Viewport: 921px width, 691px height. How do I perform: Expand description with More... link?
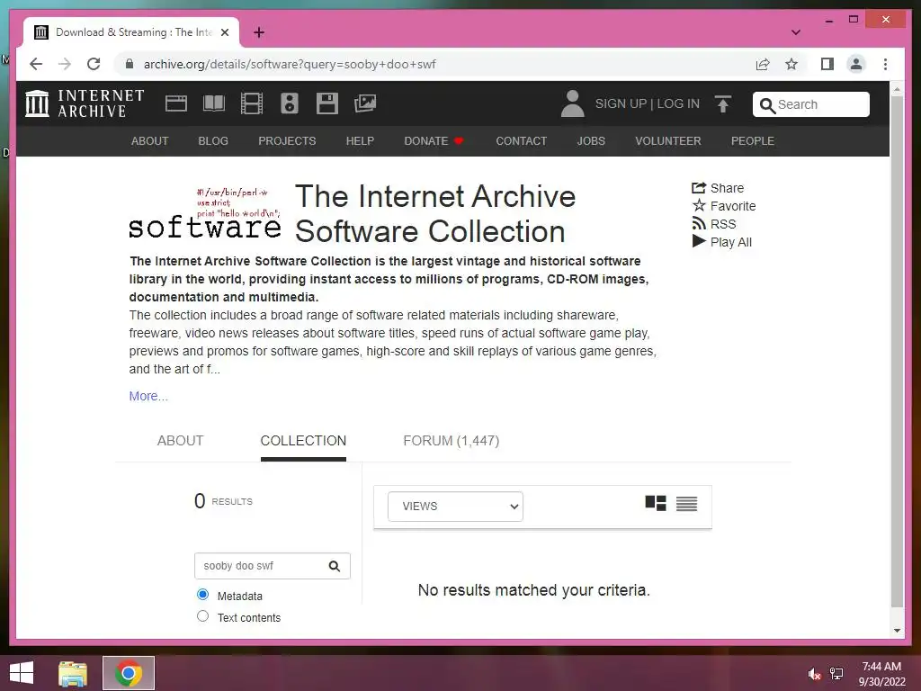tap(148, 396)
